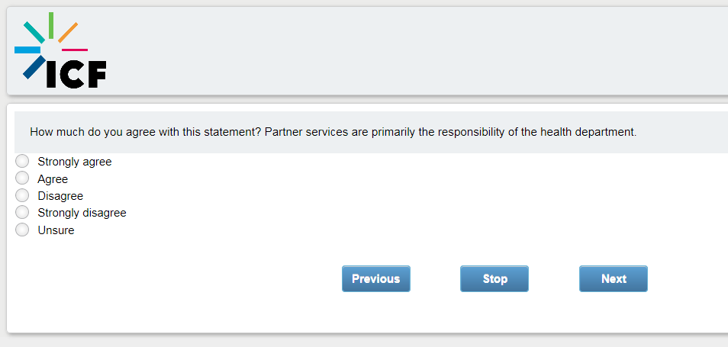The image size is (728, 347).
Task: Select the Unsure radio button
Action: (x=22, y=230)
